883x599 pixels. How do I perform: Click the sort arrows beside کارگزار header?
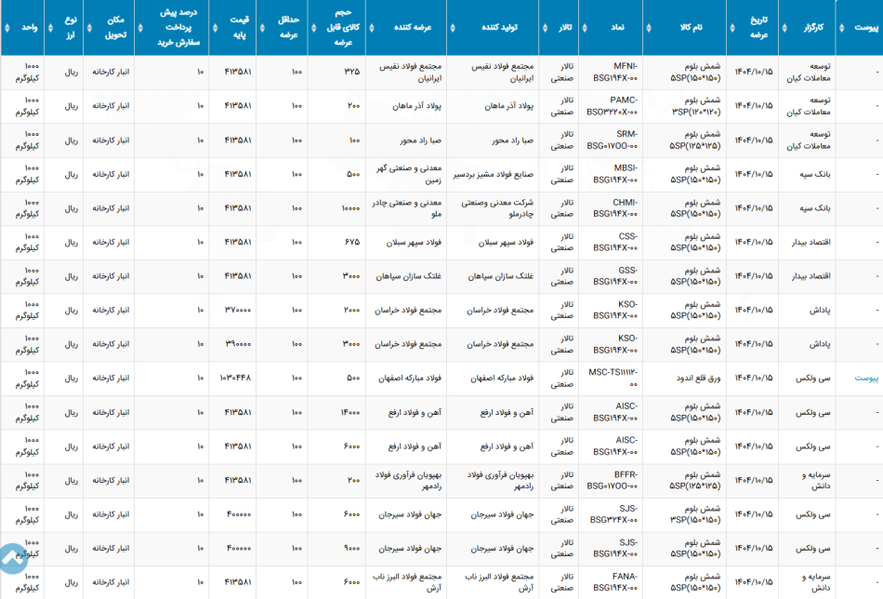[x=785, y=28]
